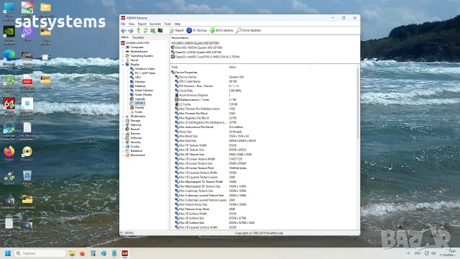Expand the Storage tree node
The height and width of the screenshot is (259, 460).
click(123, 121)
